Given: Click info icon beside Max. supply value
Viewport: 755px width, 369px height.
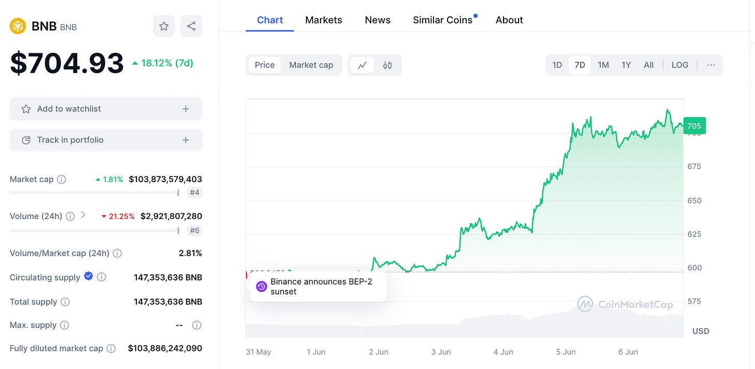Looking at the screenshot, I should (x=197, y=326).
